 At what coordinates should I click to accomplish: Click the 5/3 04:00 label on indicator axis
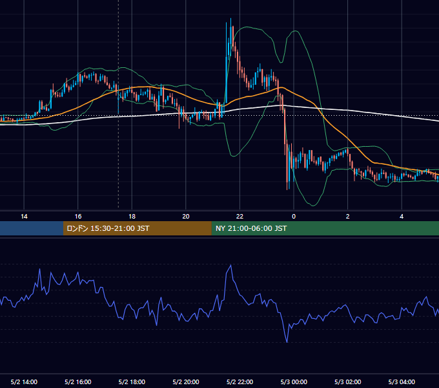pos(402,382)
